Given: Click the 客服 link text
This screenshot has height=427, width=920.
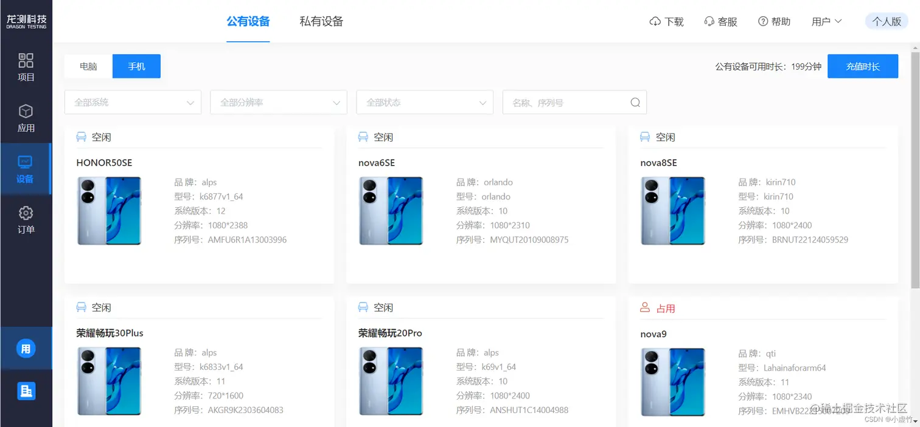Looking at the screenshot, I should pos(728,22).
